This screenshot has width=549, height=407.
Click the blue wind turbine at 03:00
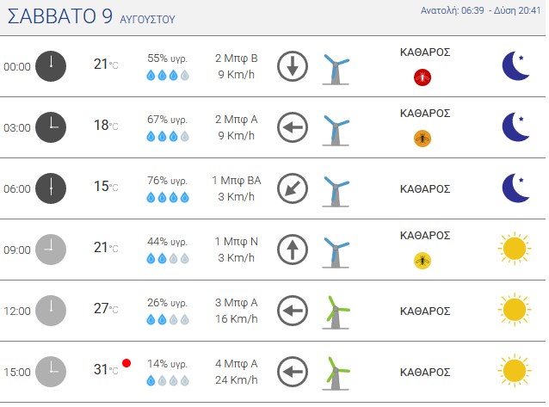point(336,129)
